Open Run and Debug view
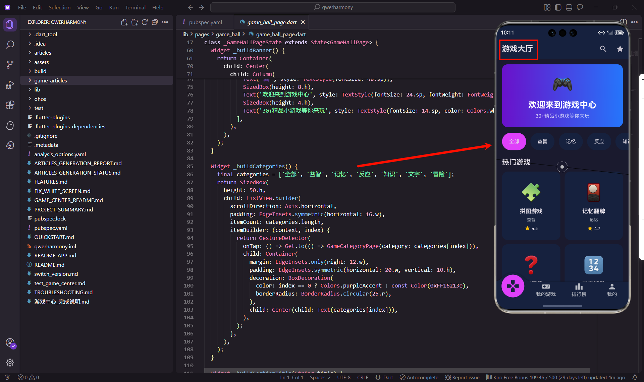644x382 pixels. pos(10,85)
